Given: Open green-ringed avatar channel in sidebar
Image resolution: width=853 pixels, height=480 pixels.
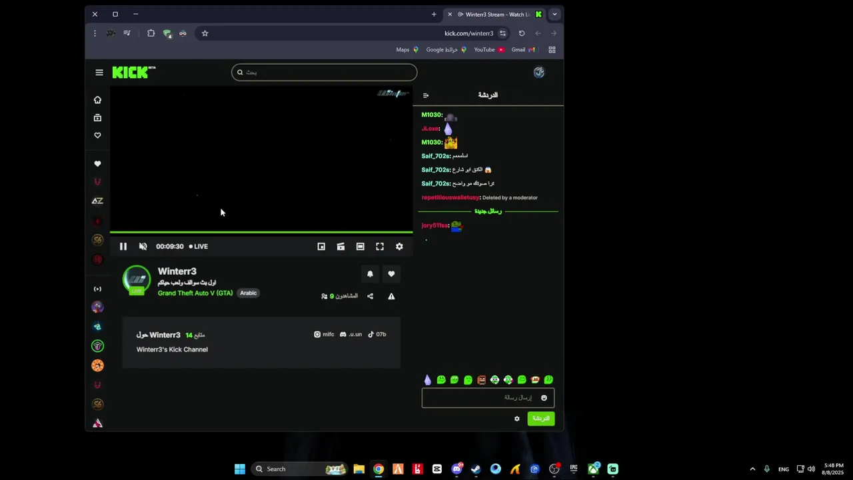Looking at the screenshot, I should coord(97,346).
